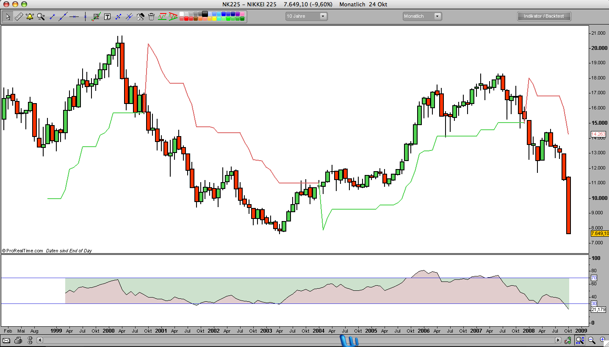Pick the white color swatch
The width and height of the screenshot is (609, 347).
pos(182,14)
